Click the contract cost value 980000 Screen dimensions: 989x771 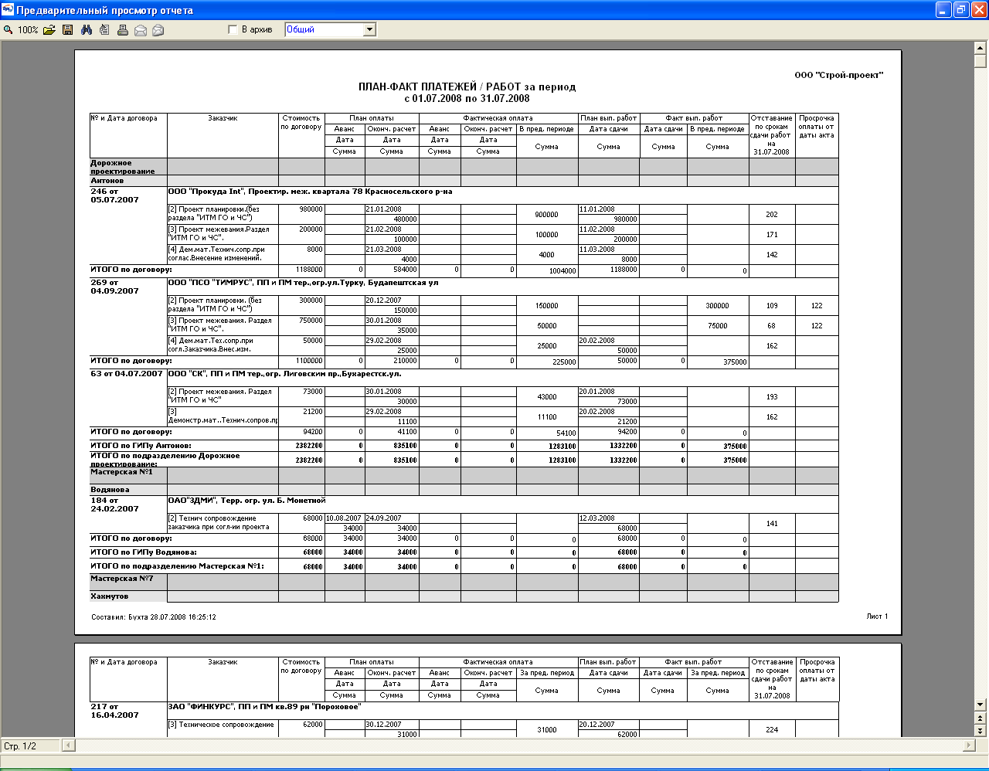point(311,209)
